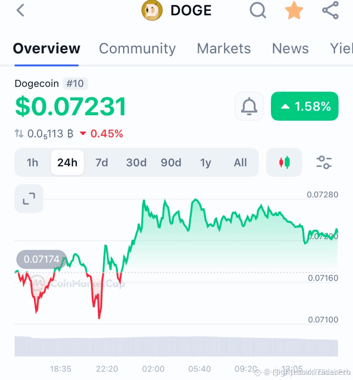353x380 pixels.
Task: Open chart settings sliders icon
Action: [x=324, y=162]
